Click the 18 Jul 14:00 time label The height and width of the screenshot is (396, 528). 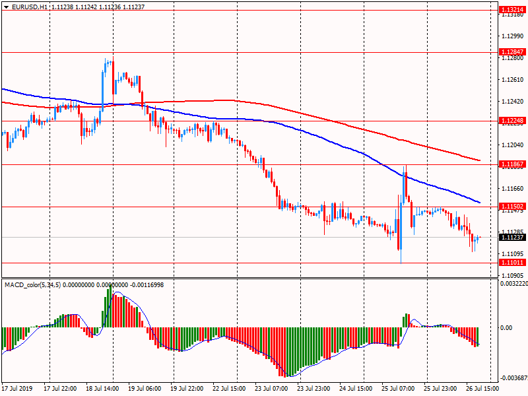point(102,388)
